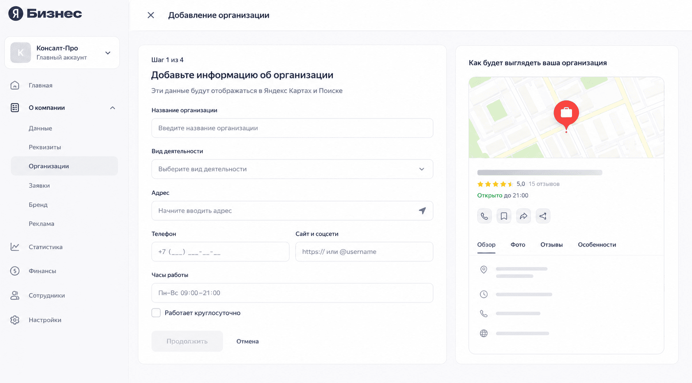Screen dimensions: 692x383
Task: Click the Отмена button
Action: point(247,341)
